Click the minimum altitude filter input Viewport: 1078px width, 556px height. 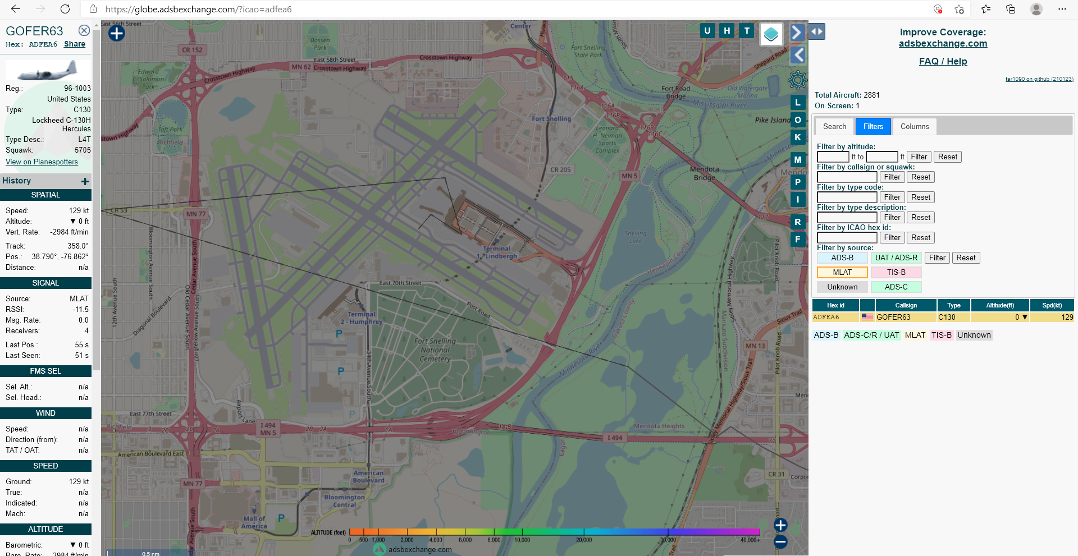click(x=833, y=157)
